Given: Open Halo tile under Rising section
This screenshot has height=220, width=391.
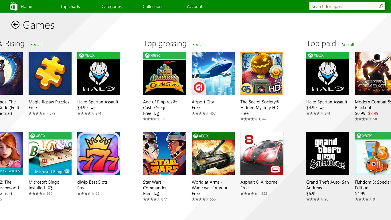Looking at the screenshot, I should (99, 73).
